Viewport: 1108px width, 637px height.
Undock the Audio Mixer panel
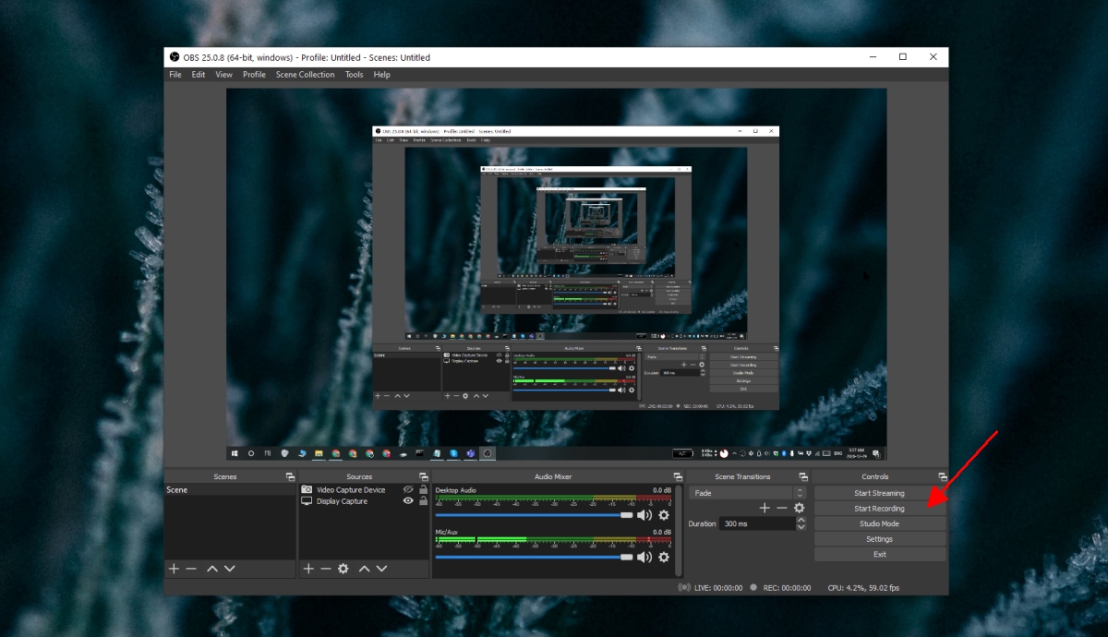point(679,476)
